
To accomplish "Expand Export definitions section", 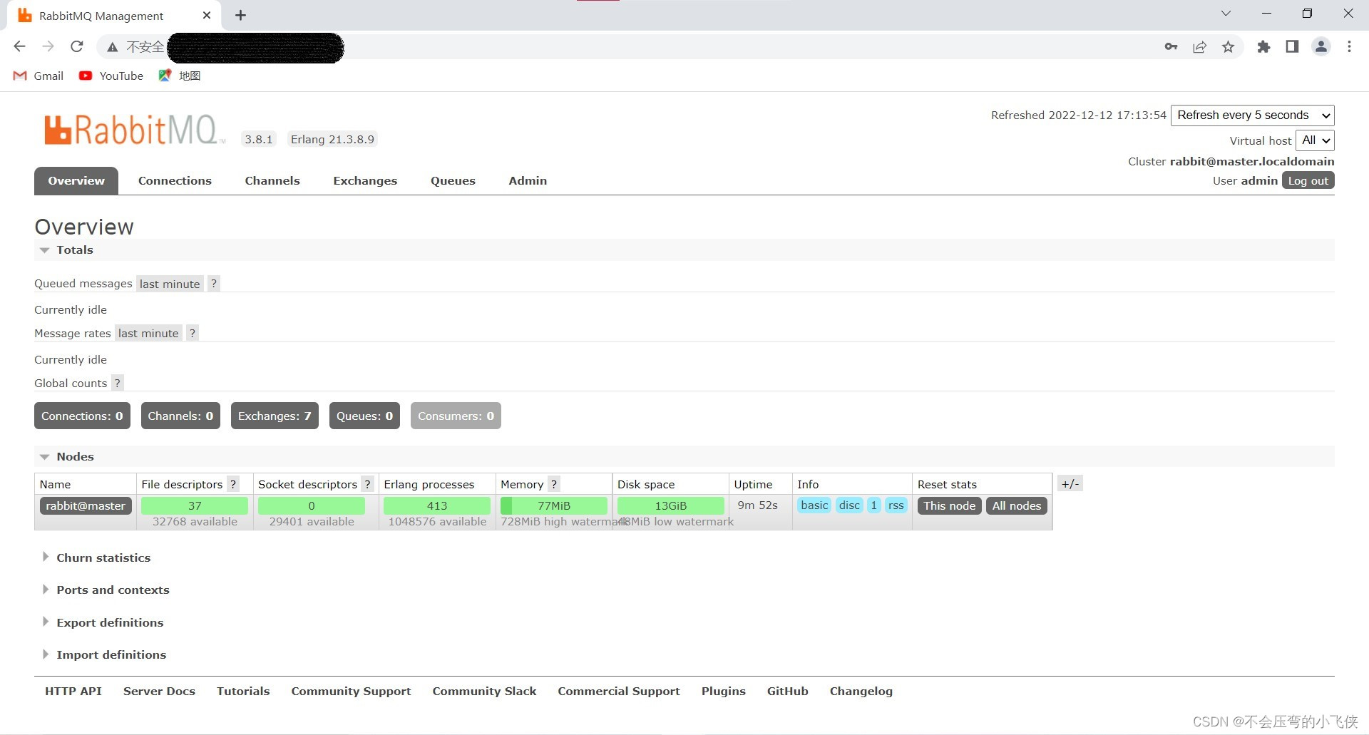I will pyautogui.click(x=103, y=622).
